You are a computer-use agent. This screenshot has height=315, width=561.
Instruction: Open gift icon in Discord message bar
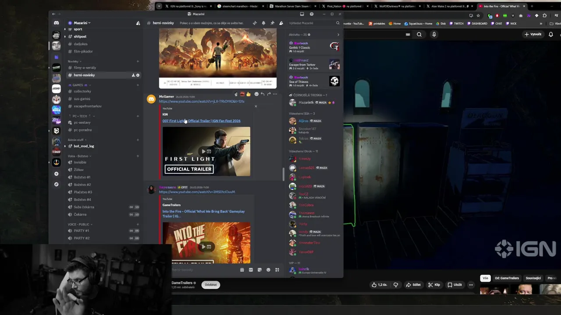pyautogui.click(x=242, y=270)
